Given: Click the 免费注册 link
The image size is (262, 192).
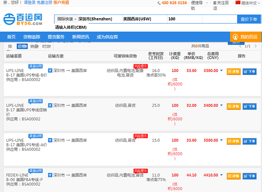Looking at the screenshot, I should point(44,3).
